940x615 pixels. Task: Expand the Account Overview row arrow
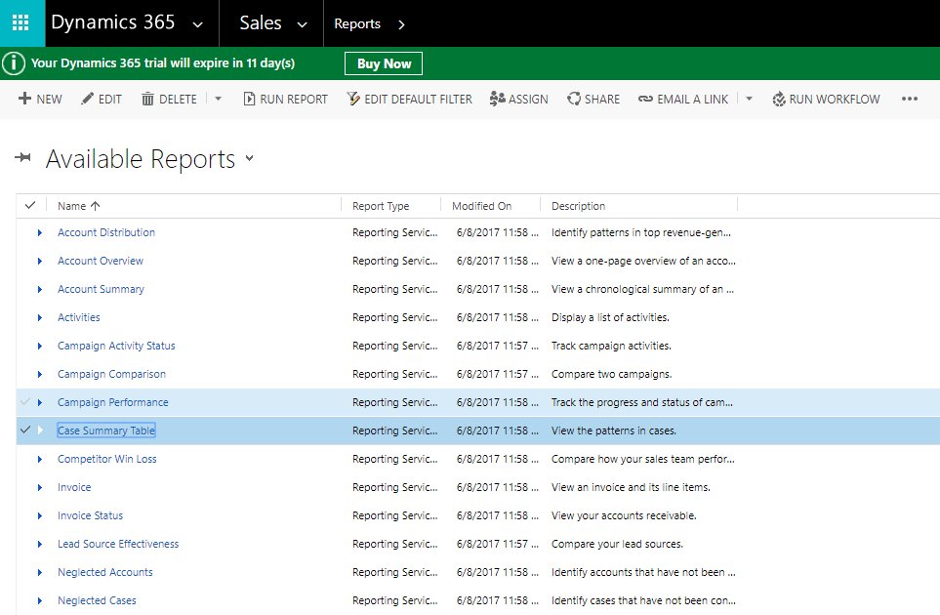[40, 261]
